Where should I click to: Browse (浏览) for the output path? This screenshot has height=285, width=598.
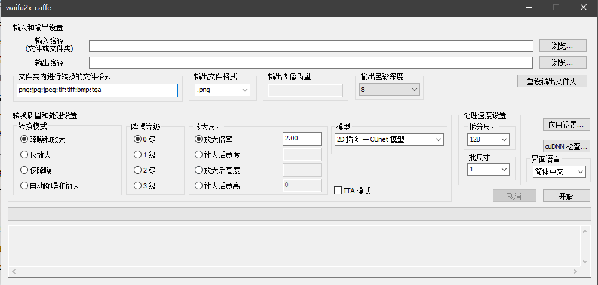(563, 63)
